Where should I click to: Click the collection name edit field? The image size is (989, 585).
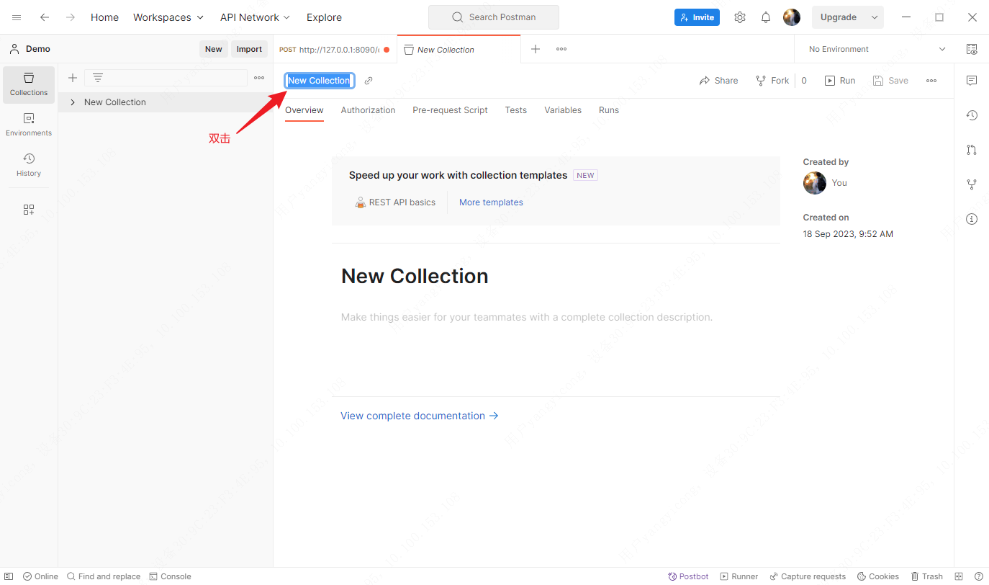[x=319, y=81]
